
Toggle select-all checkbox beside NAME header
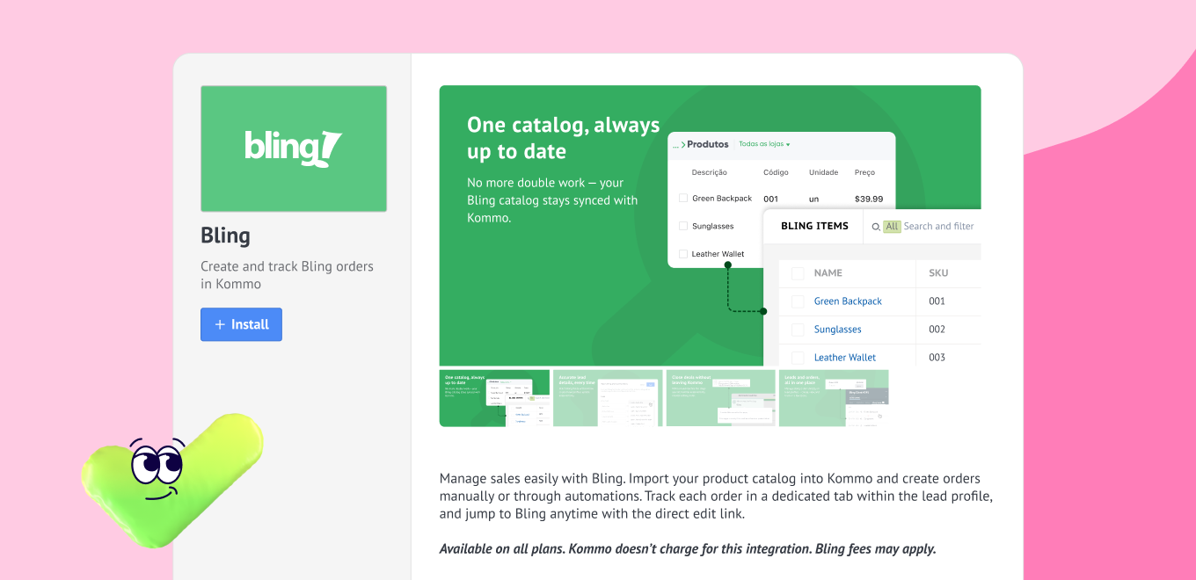pos(798,273)
